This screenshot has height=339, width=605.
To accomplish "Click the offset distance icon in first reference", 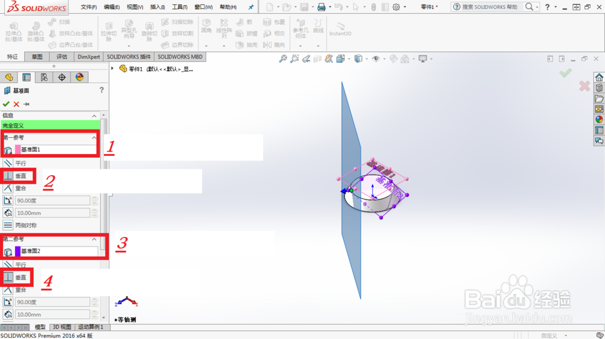I will 8,213.
